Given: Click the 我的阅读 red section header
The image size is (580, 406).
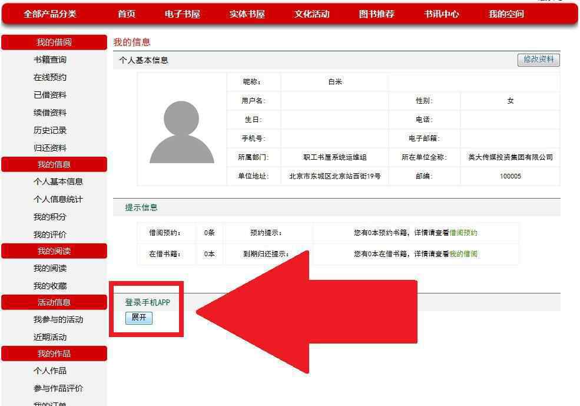Looking at the screenshot, I should [x=54, y=251].
